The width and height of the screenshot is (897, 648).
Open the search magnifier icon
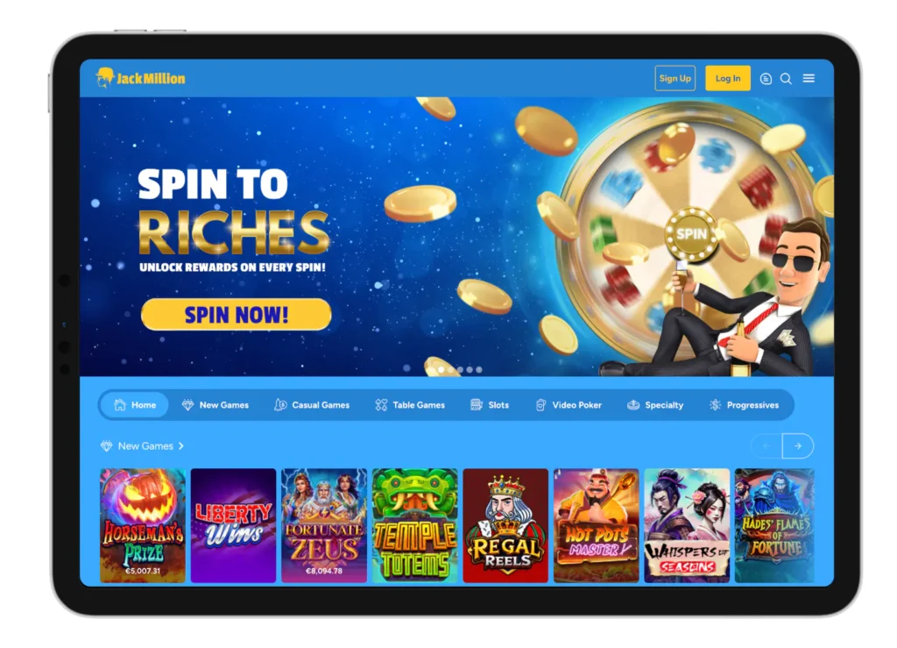786,78
